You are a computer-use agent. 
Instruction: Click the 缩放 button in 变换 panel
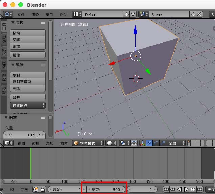click(x=28, y=46)
